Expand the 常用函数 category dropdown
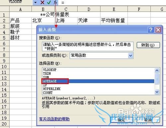Viewport: 166px width, 128px height. tap(130, 56)
